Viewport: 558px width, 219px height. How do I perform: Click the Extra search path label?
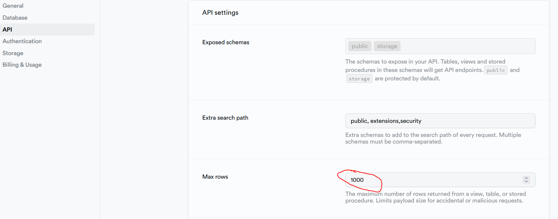pyautogui.click(x=225, y=118)
